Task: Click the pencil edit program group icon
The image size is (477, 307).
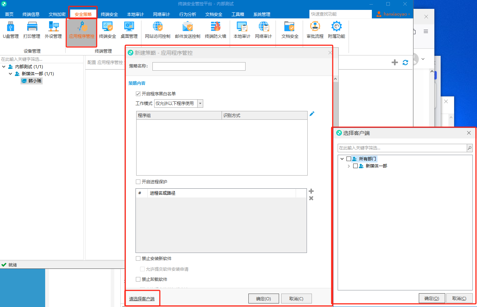Action: point(312,114)
